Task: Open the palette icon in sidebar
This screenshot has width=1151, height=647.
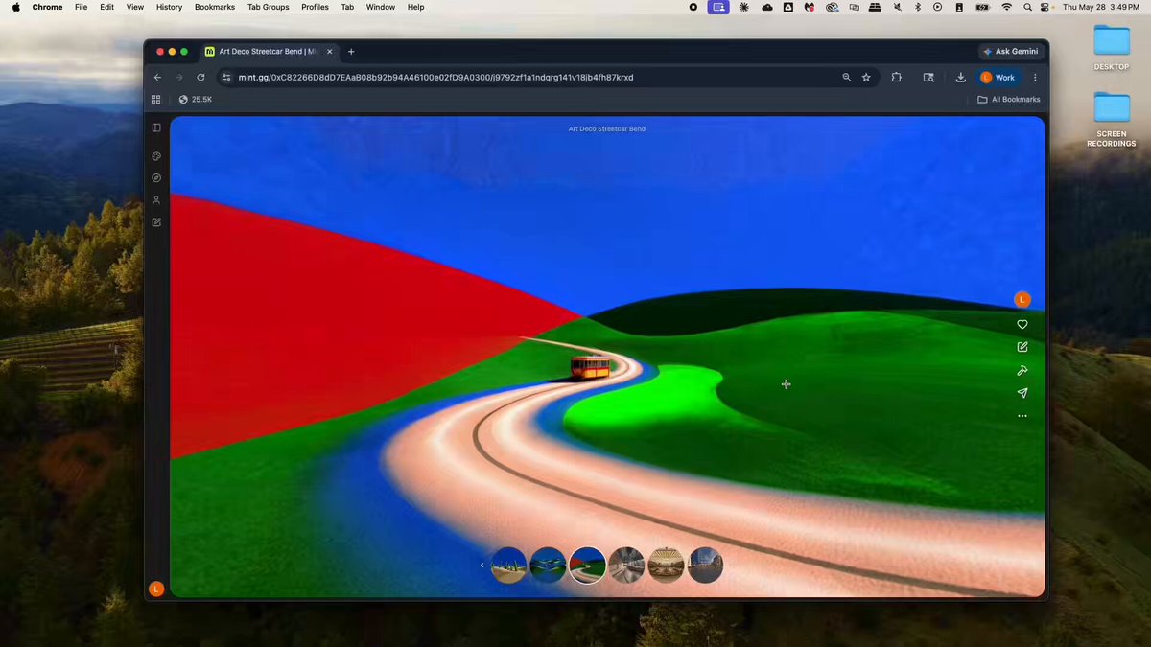Action: (x=156, y=156)
